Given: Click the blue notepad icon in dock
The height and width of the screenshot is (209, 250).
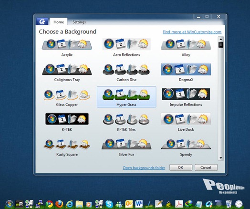Looking at the screenshot, I should click(199, 204).
